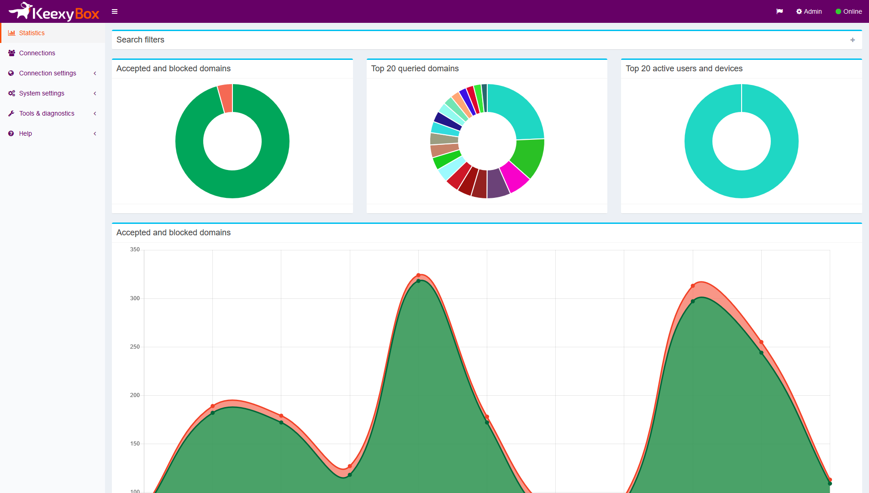Viewport: 869px width, 493px height.
Task: Click the Tools & diagnostics wrench icon
Action: [x=11, y=113]
